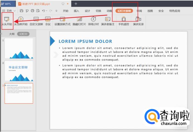Open the 安全 ribbon tab
Viewport: 193px width, 132px height.
click(x=161, y=11)
